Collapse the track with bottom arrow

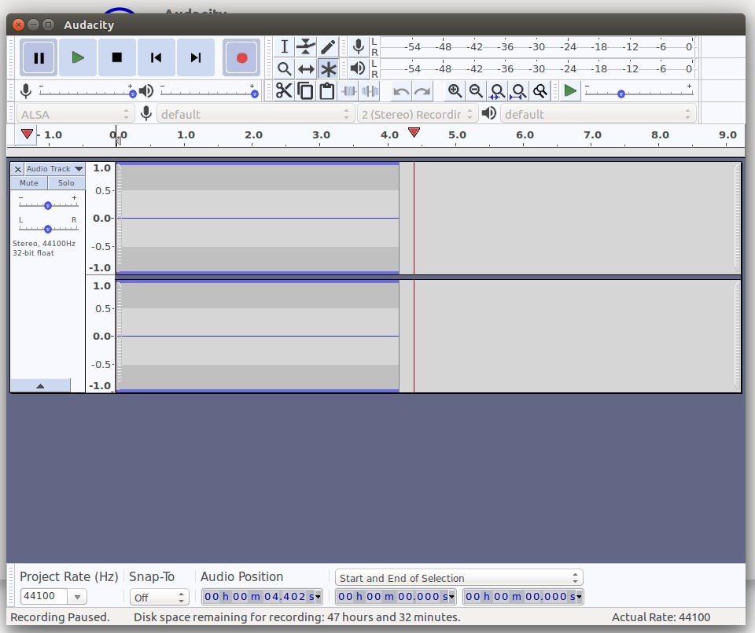click(40, 386)
